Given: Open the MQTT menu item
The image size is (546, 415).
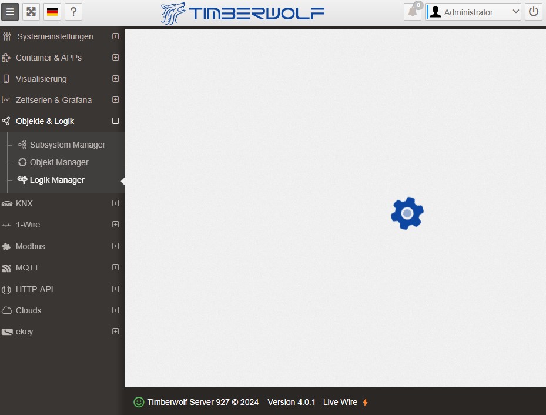Looking at the screenshot, I should pyautogui.click(x=27, y=267).
